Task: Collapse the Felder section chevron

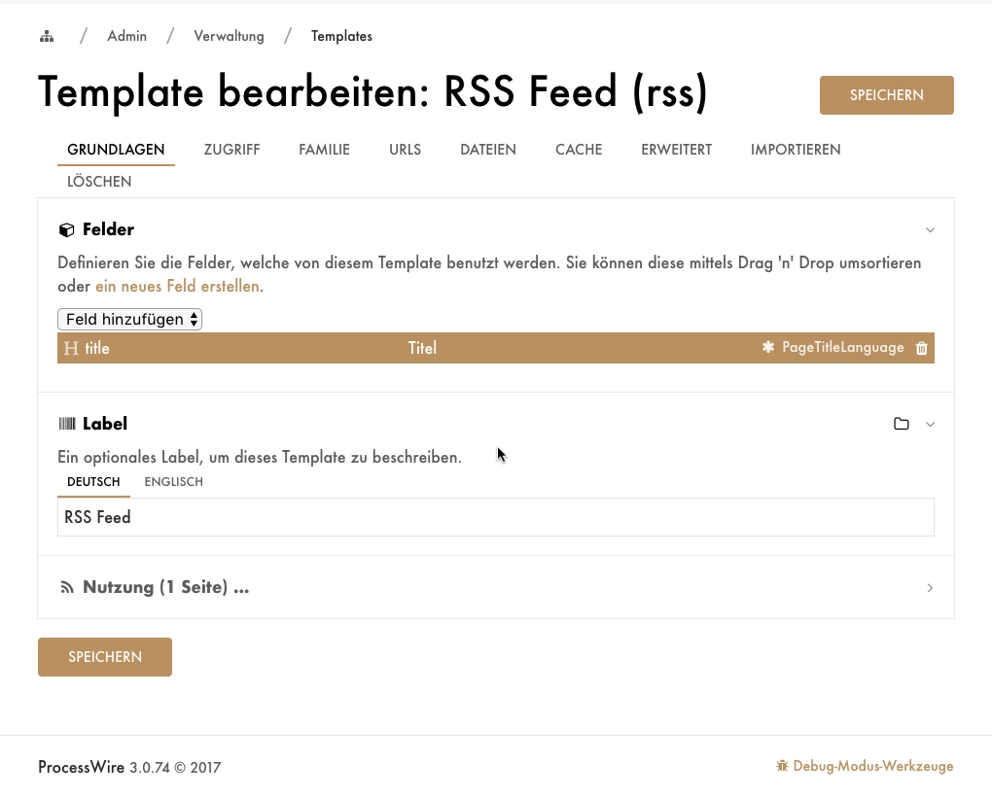Action: [x=930, y=230]
